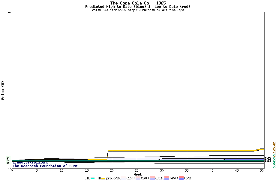This screenshot has width=276, height=180.
Task: Click the highlighted y-axis value '0.05'
Action: pos(8,160)
